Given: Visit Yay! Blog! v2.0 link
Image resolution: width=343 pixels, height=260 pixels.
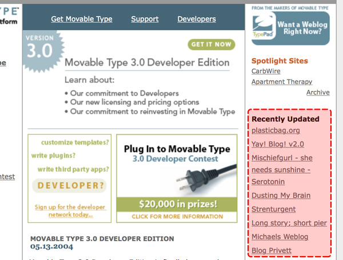Looking at the screenshot, I should (x=278, y=144).
